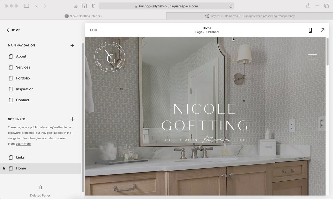Open the Safari share menu
This screenshot has width=333, height=199.
[308, 6]
